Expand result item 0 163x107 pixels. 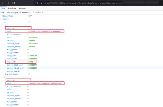3,22
